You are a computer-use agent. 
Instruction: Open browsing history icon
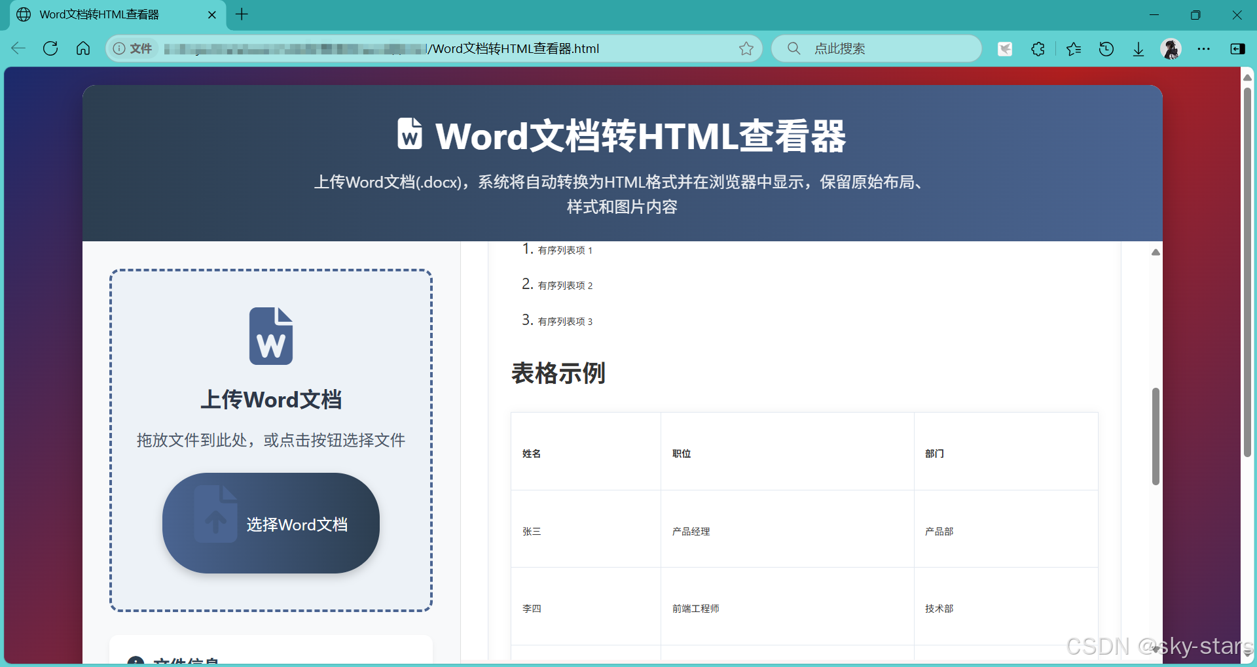[1106, 48]
